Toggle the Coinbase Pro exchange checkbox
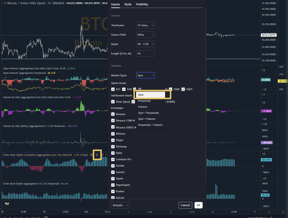 point(113,160)
